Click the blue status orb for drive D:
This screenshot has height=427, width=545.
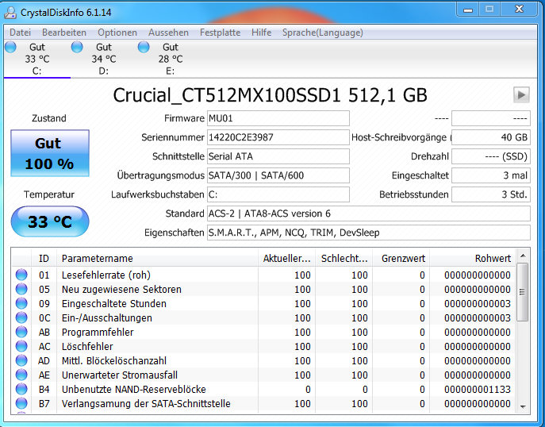tap(77, 47)
